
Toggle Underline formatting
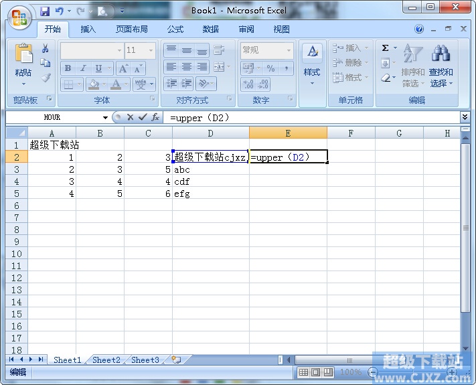[x=98, y=68]
